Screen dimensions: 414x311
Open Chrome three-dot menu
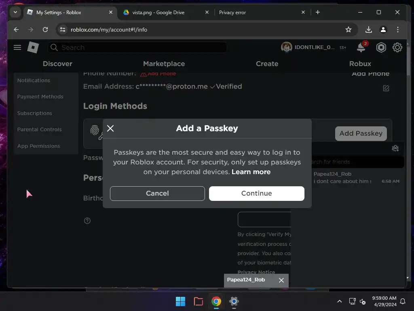pyautogui.click(x=398, y=30)
